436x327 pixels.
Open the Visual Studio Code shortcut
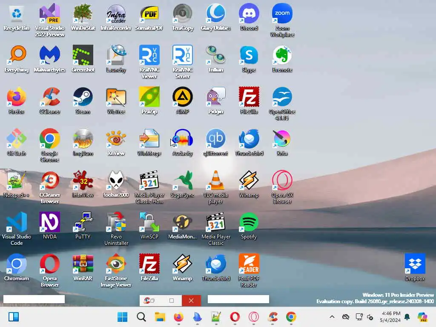tap(17, 229)
